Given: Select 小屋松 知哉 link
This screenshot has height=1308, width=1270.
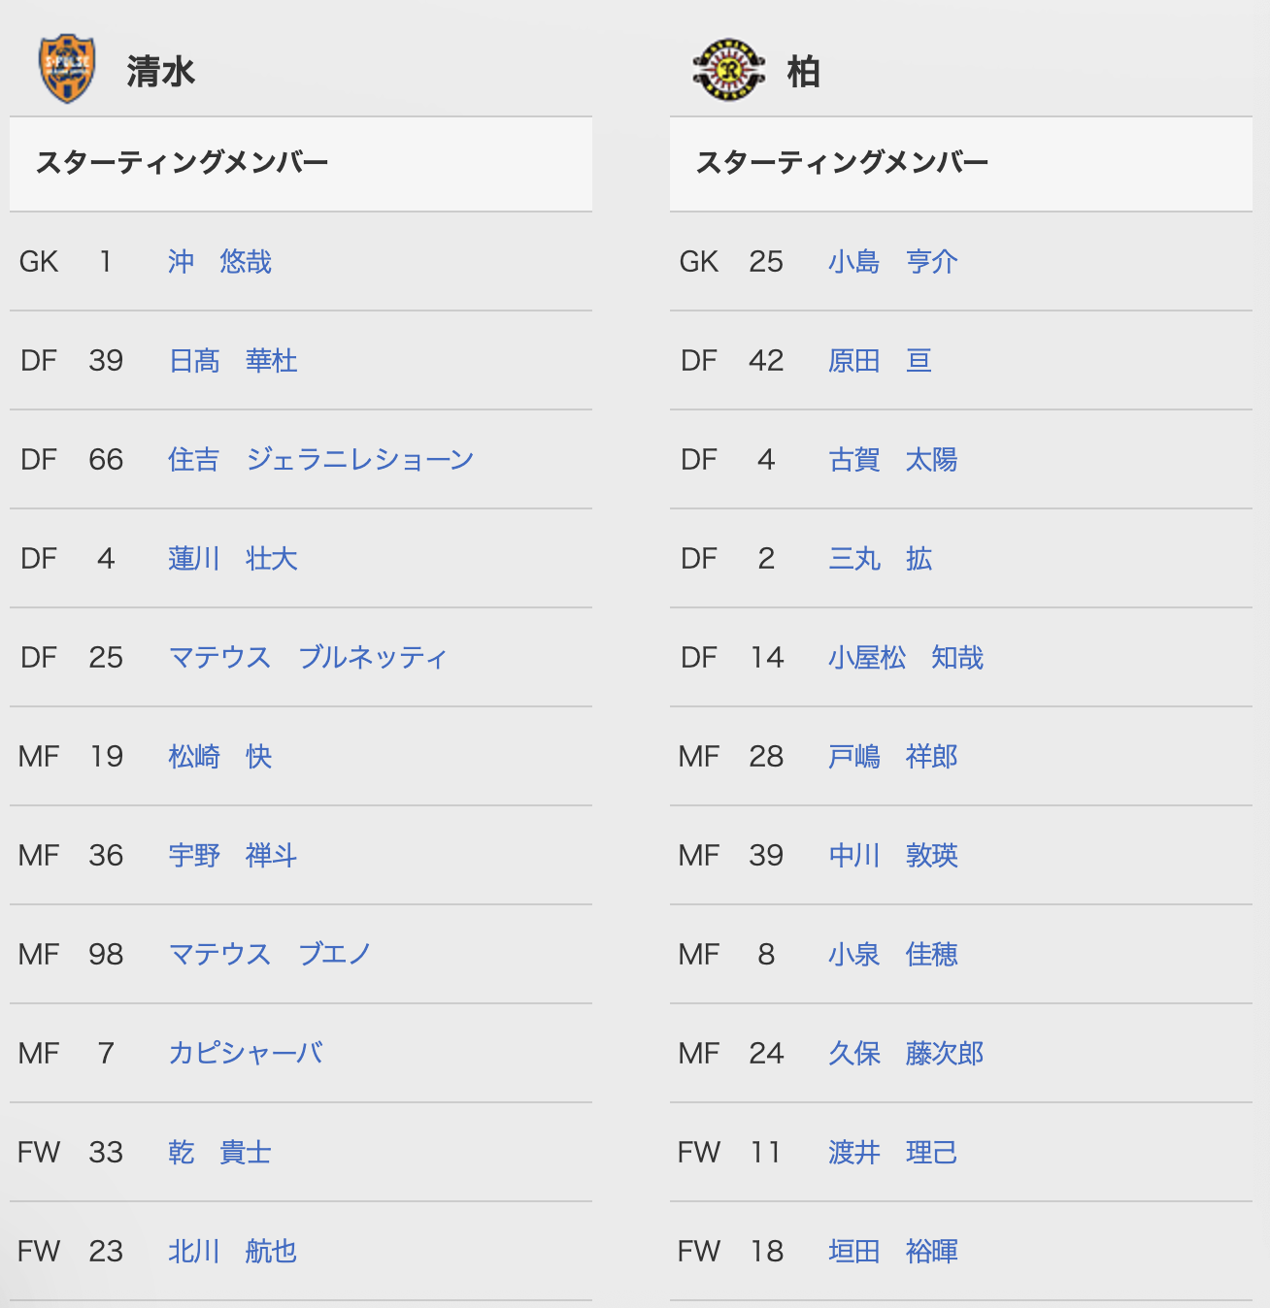Looking at the screenshot, I should (x=906, y=658).
